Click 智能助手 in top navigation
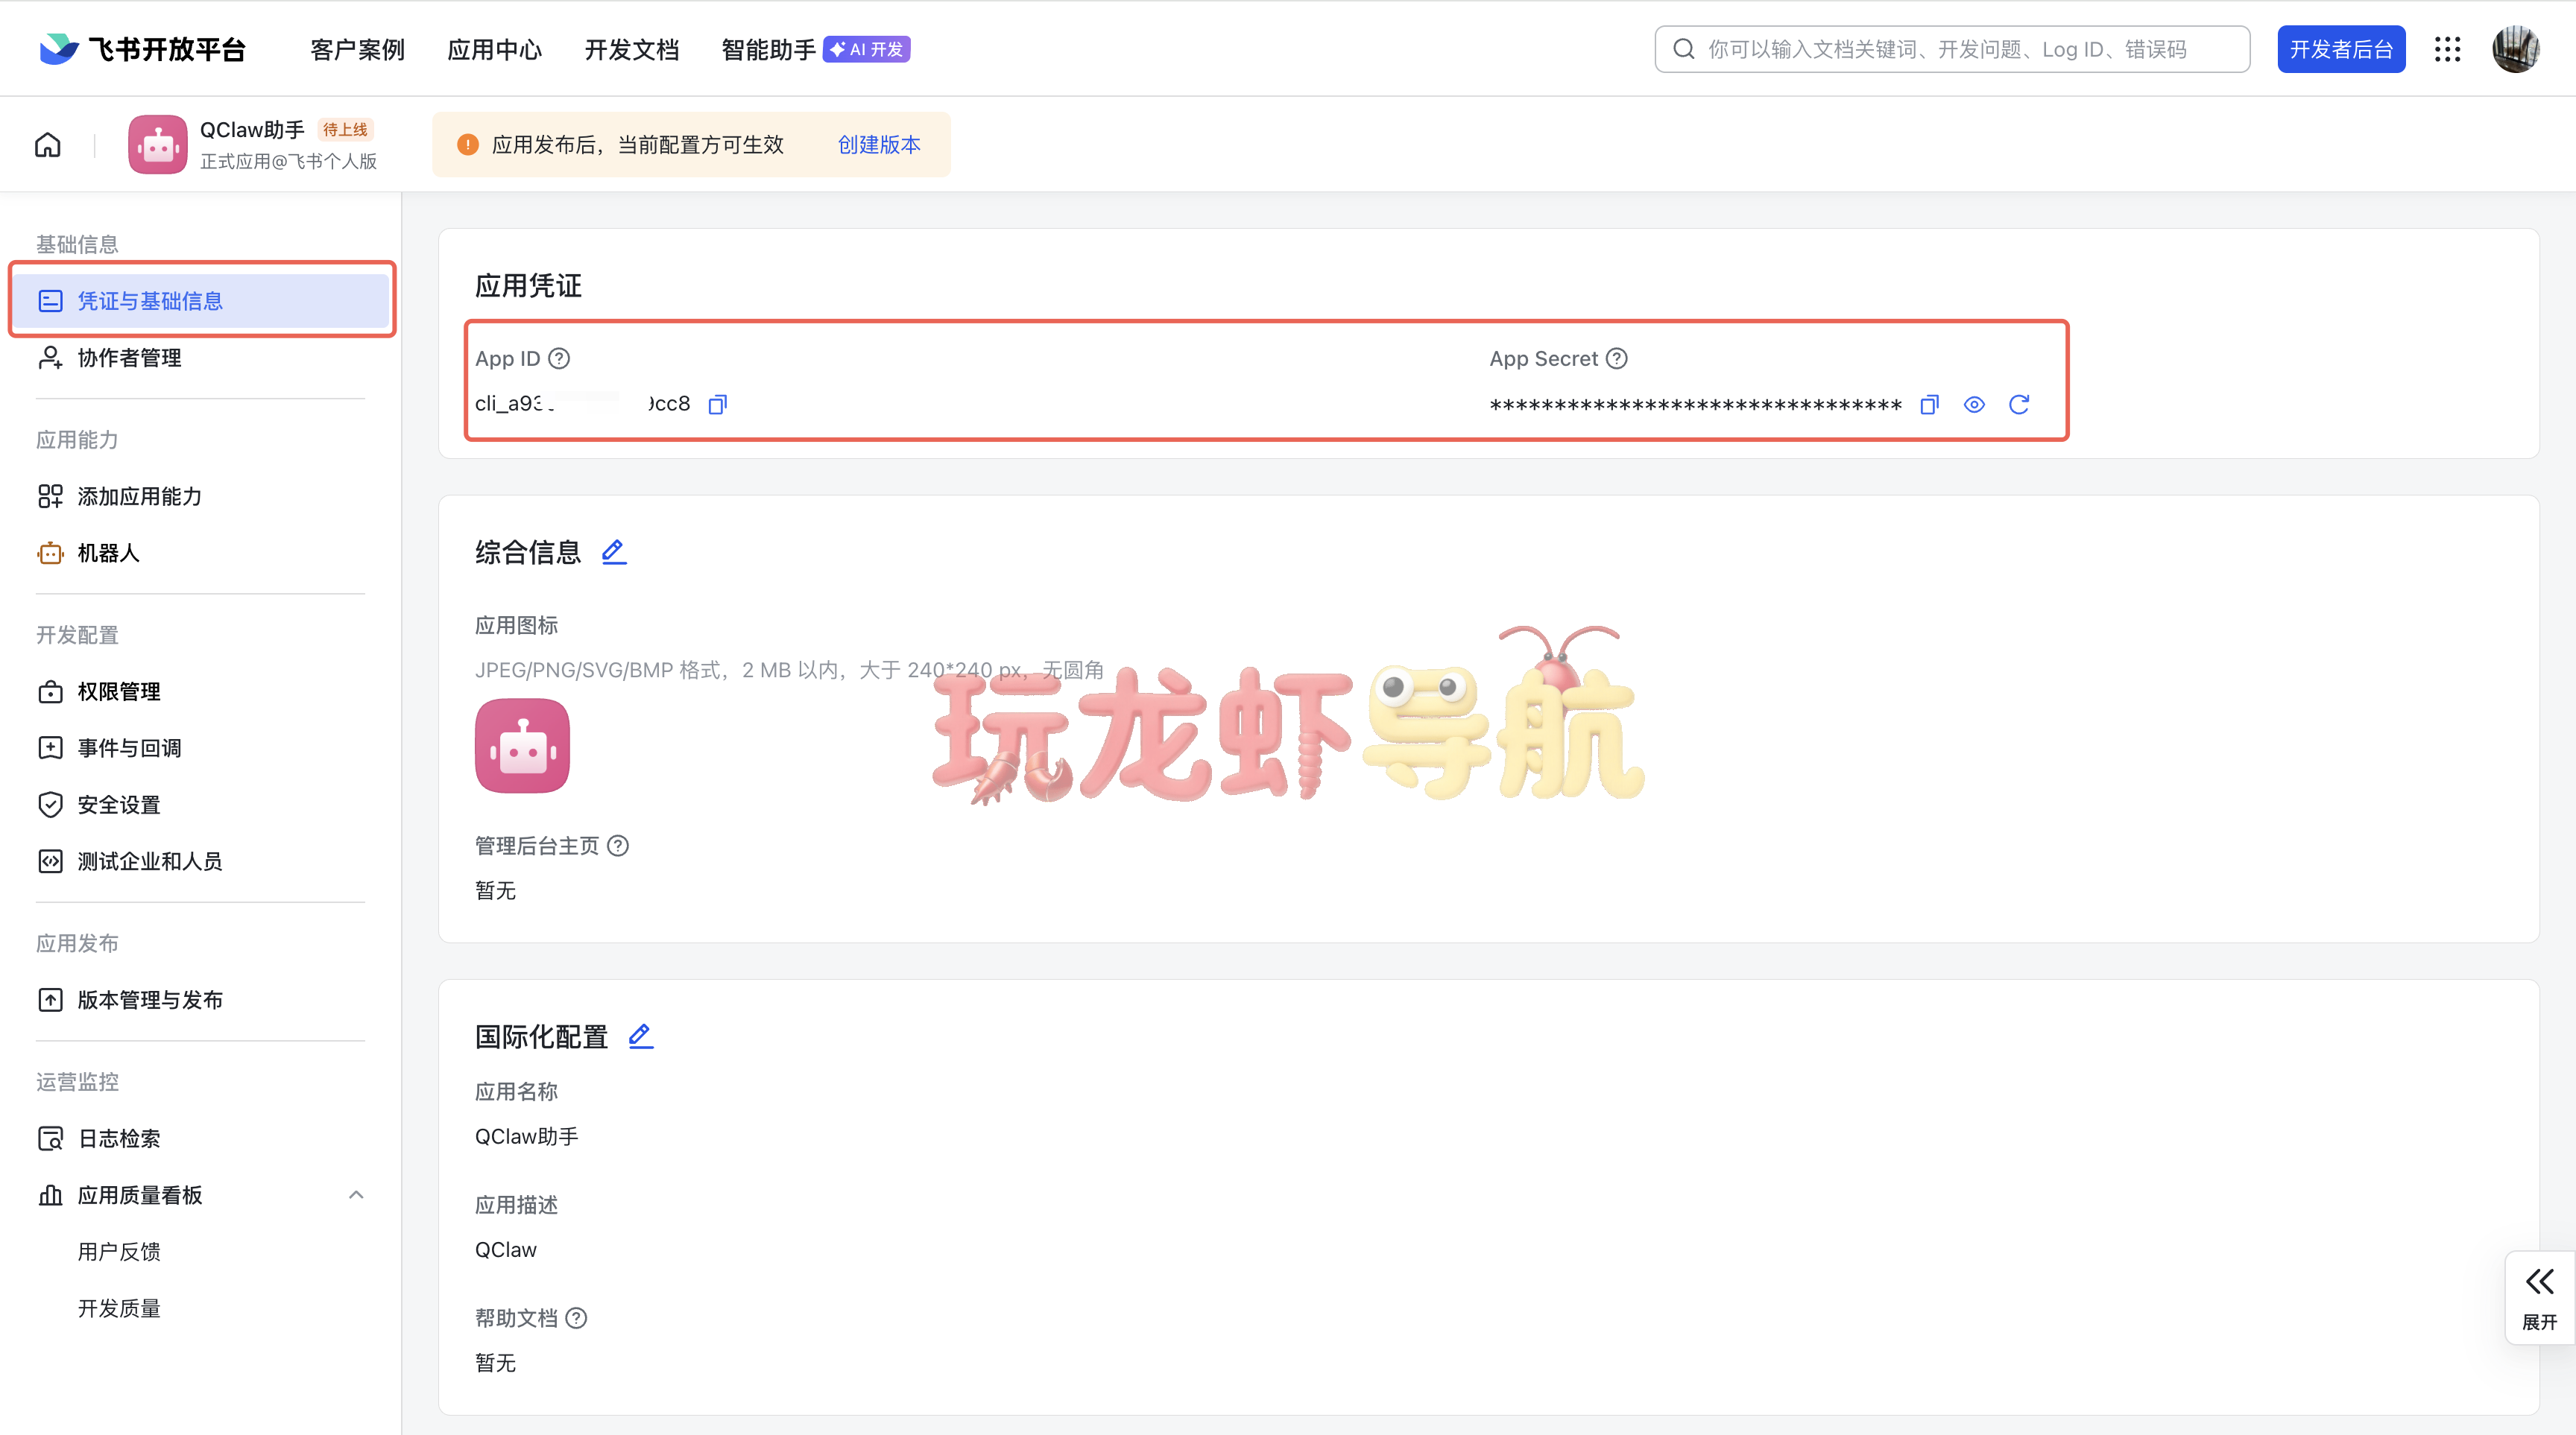2576x1435 pixels. pos(768,49)
